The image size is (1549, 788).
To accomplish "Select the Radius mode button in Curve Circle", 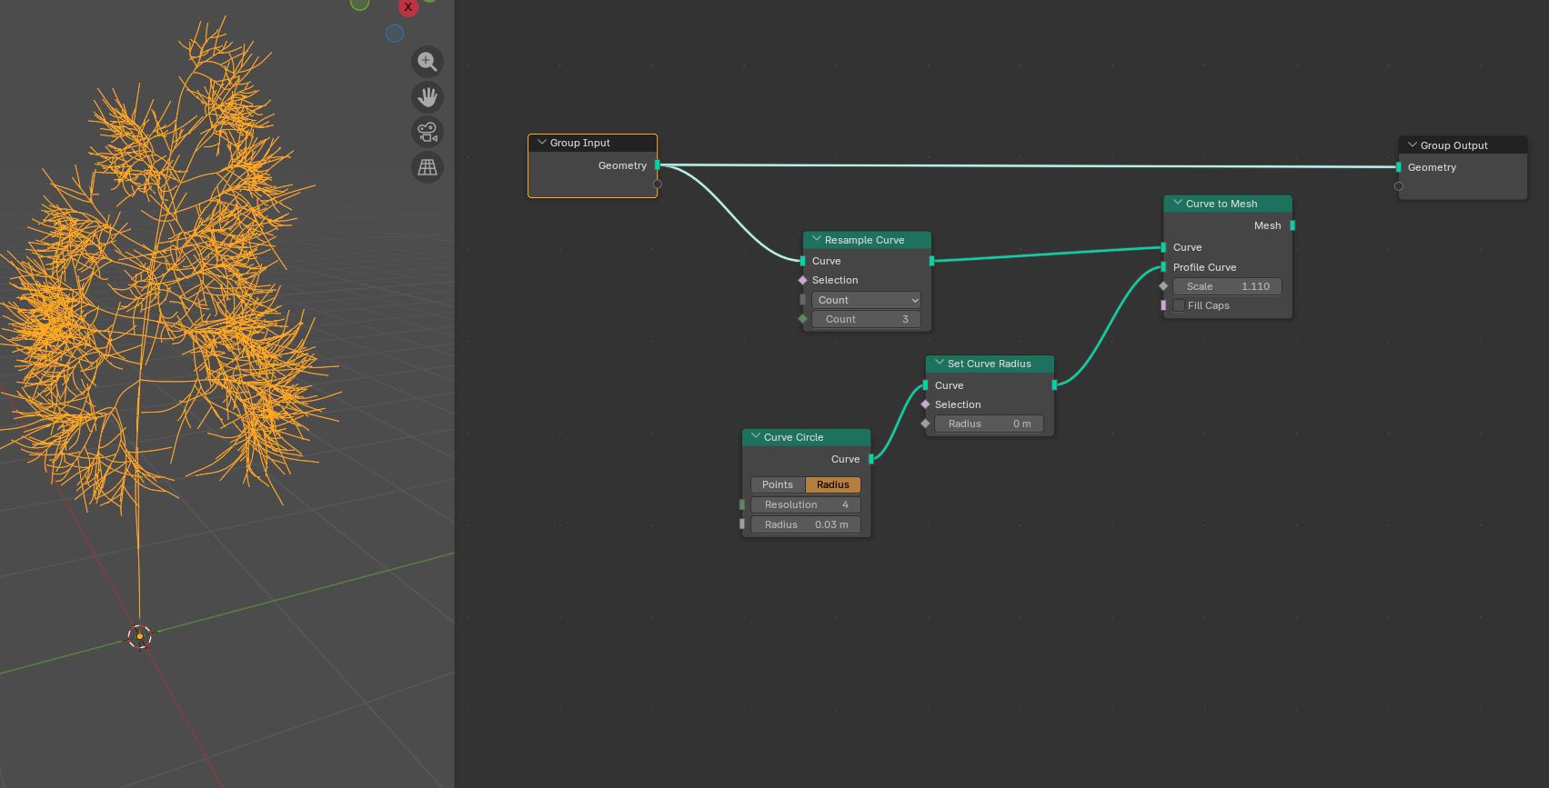I will (833, 484).
